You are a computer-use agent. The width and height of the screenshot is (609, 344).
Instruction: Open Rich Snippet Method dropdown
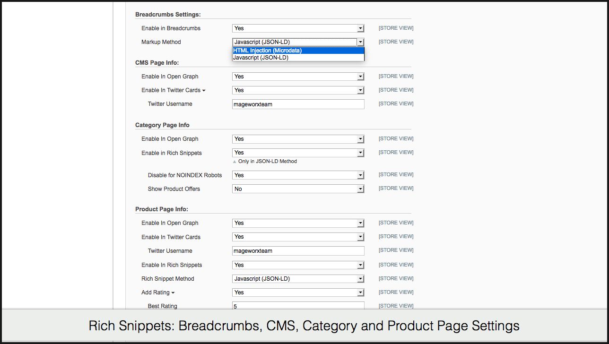pyautogui.click(x=298, y=279)
